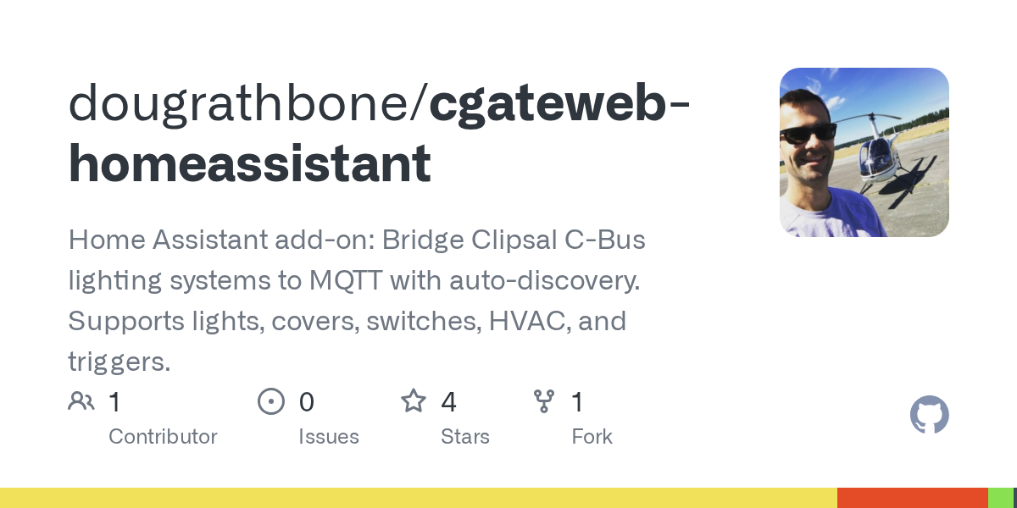Click the yellow language bar segment

point(419,498)
